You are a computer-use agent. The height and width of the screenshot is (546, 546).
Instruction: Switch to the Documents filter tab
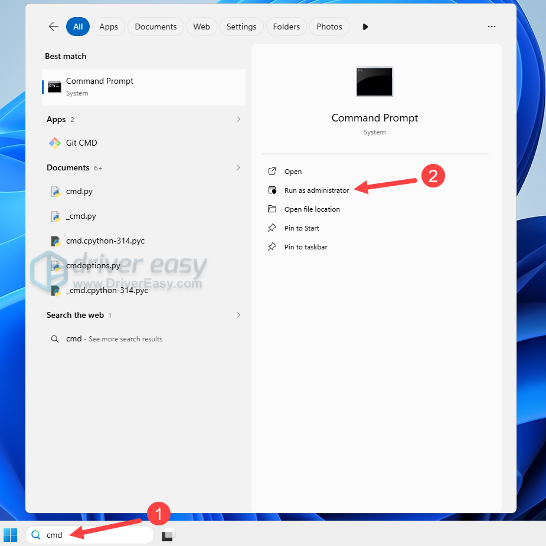coord(155,27)
